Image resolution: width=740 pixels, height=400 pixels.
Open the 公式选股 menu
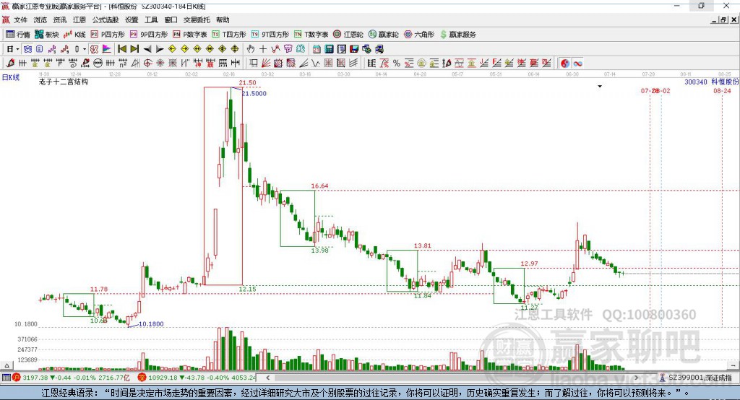(x=106, y=19)
